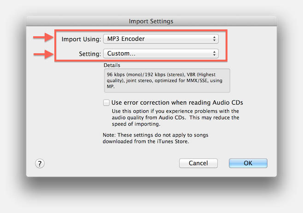Click the arrows on the MP3 Encoder popup
Viewport: 303px width, 213px height.
pos(214,39)
